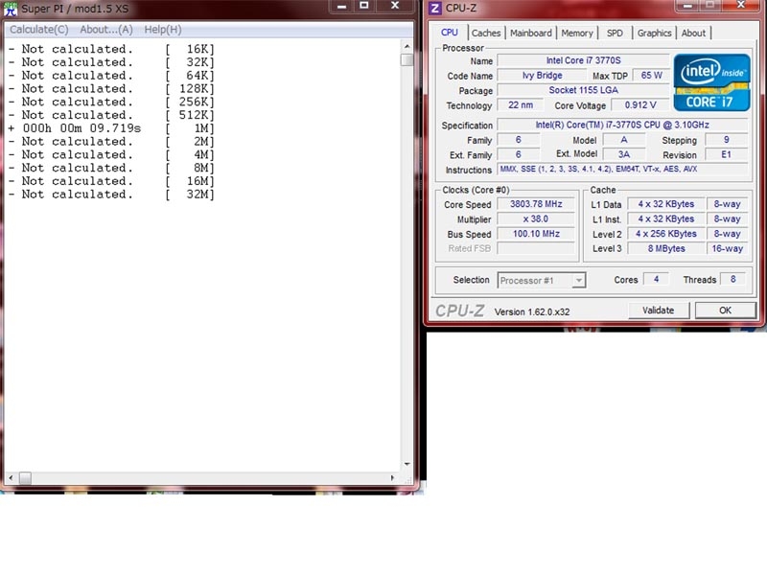Select the 'Not calculated' 256K row

tap(111, 103)
